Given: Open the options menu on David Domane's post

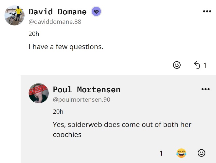Looking at the screenshot, I should (207, 11).
